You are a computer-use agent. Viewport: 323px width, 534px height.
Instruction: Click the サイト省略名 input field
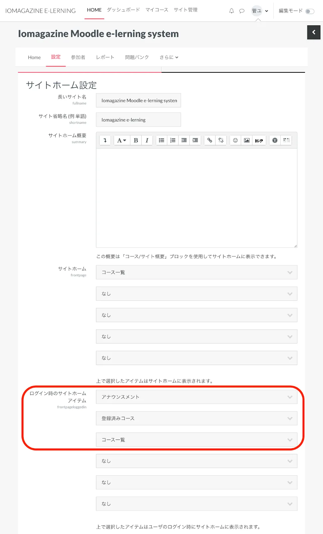(x=139, y=120)
